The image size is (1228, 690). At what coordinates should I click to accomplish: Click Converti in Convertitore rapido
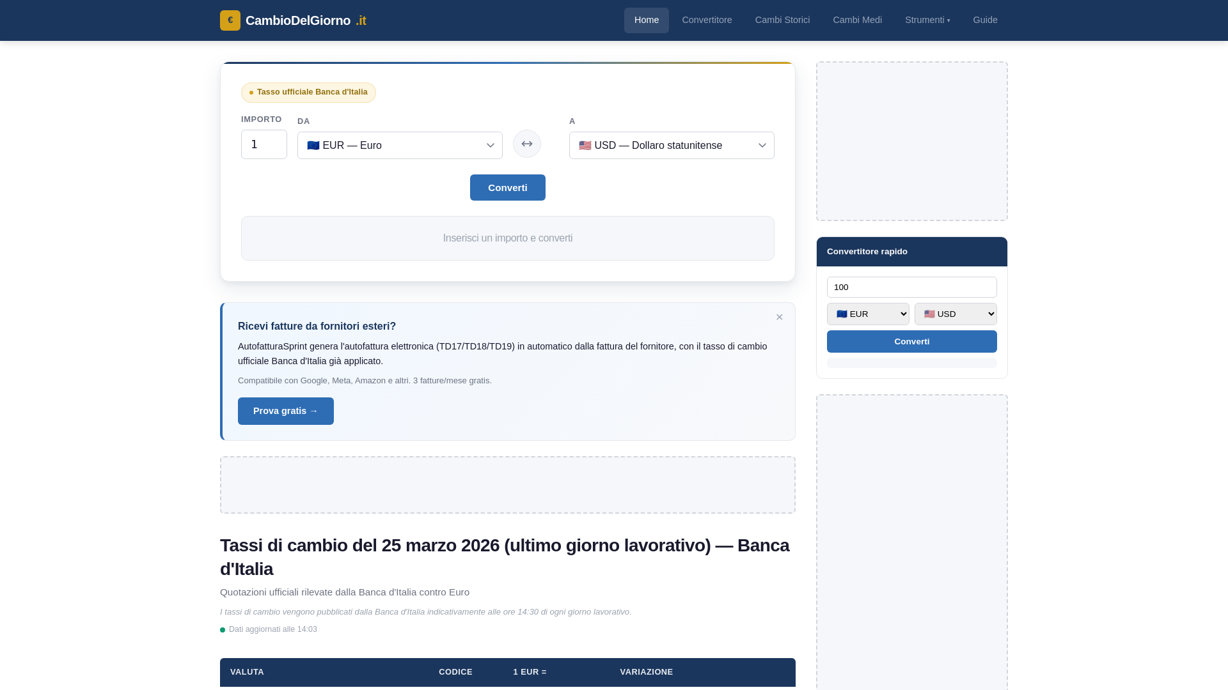point(912,342)
